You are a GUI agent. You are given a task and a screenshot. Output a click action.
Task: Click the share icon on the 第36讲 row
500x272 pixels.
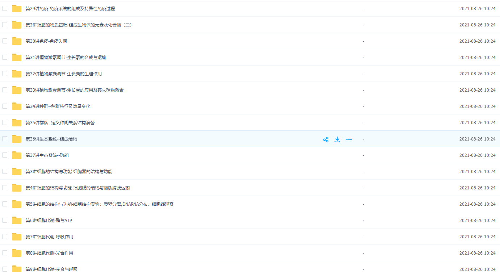(326, 139)
